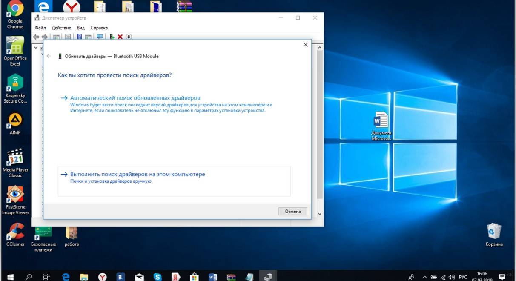Click the red X Uninstall device icon
The height and width of the screenshot is (281, 516).
coord(120,37)
